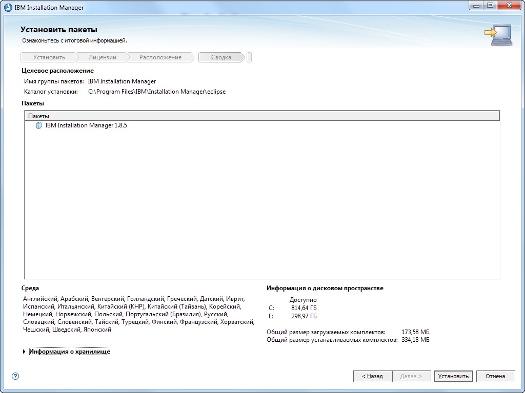Image resolution: width=525 pixels, height=393 pixels.
Task: Click the C: available space value 814,64 ГБ
Action: pos(304,308)
